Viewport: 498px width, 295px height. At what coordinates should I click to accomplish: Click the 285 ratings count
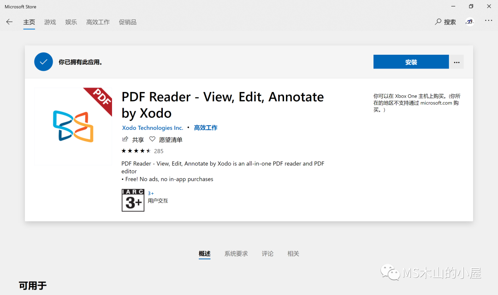coord(159,151)
